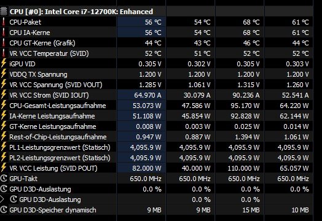Select PL1-Leistungsgrenzwert (Statisch) label
The width and height of the screenshot is (322, 221).
60,147
